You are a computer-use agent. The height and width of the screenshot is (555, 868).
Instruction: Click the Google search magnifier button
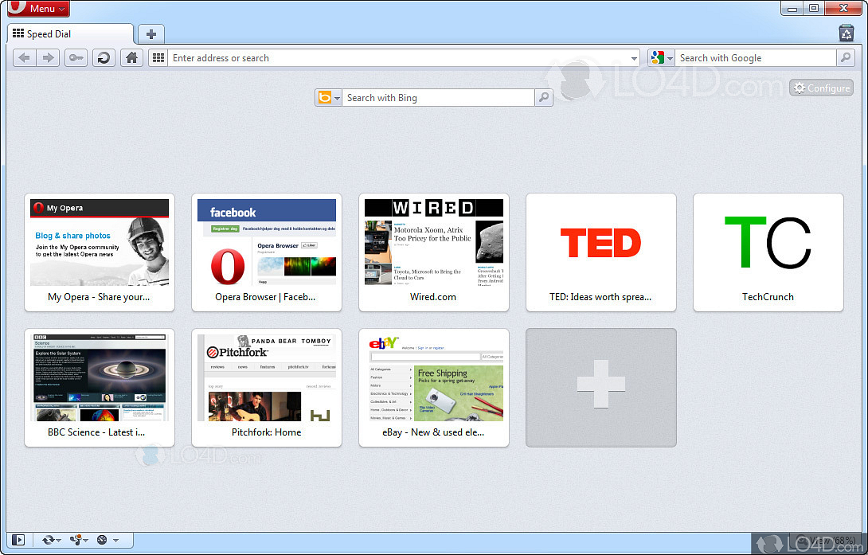pyautogui.click(x=845, y=57)
